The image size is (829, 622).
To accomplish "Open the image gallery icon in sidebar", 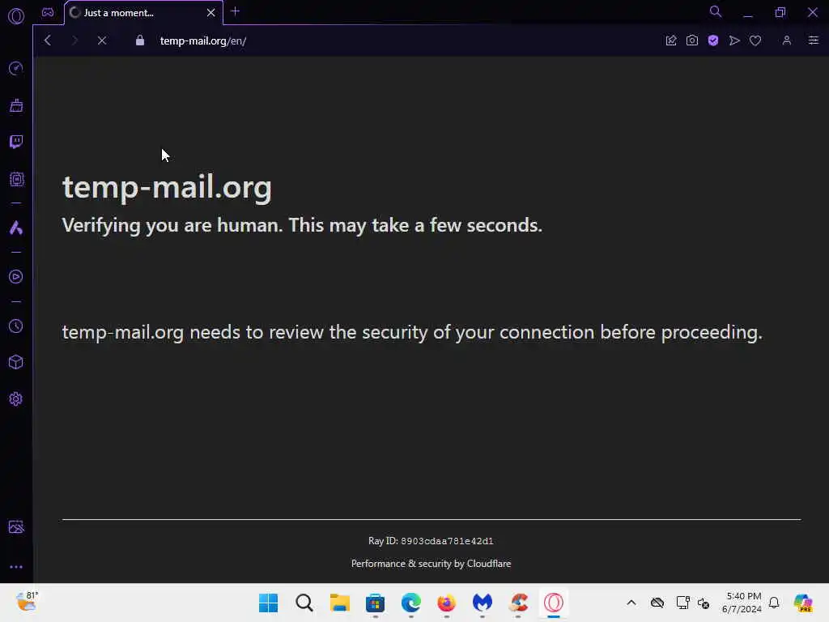I will tap(16, 526).
